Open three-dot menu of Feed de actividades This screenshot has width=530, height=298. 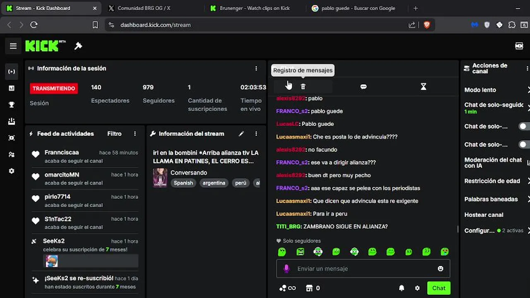(135, 134)
